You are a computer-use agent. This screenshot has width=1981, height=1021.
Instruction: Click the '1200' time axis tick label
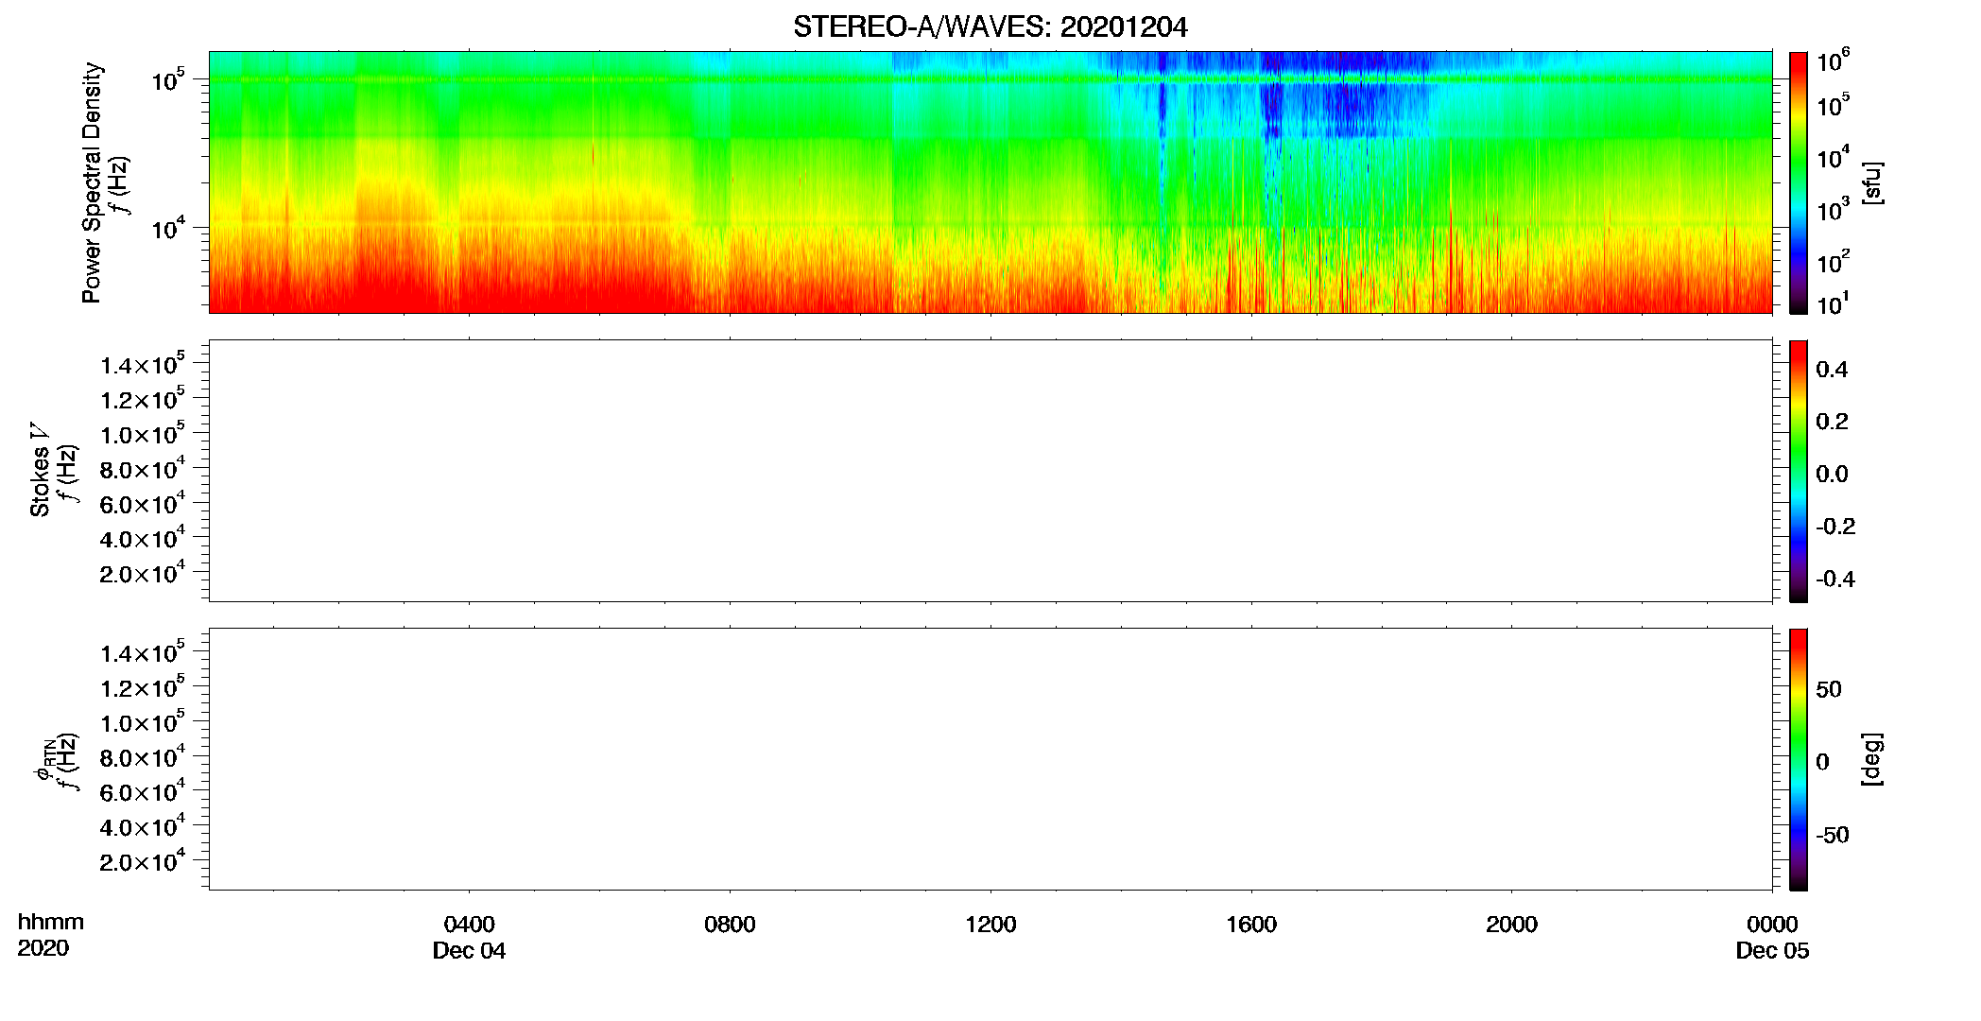pyautogui.click(x=990, y=925)
